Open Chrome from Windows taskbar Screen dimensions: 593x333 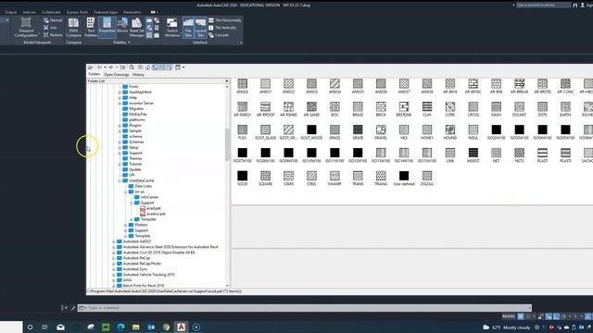pos(166,327)
